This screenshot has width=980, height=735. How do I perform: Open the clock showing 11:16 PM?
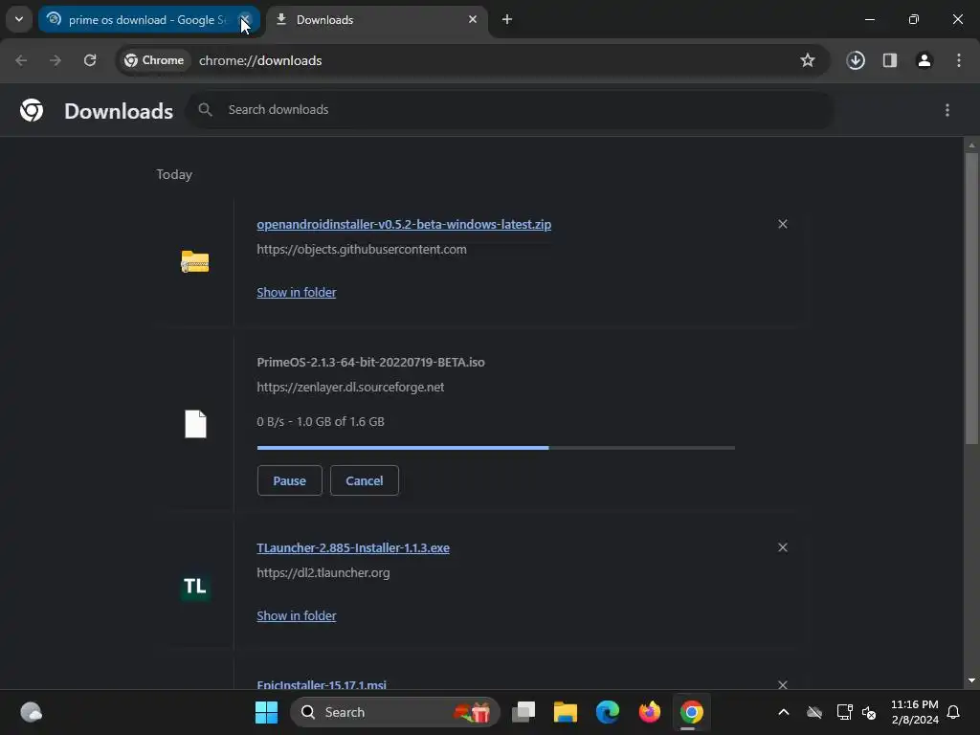click(914, 712)
